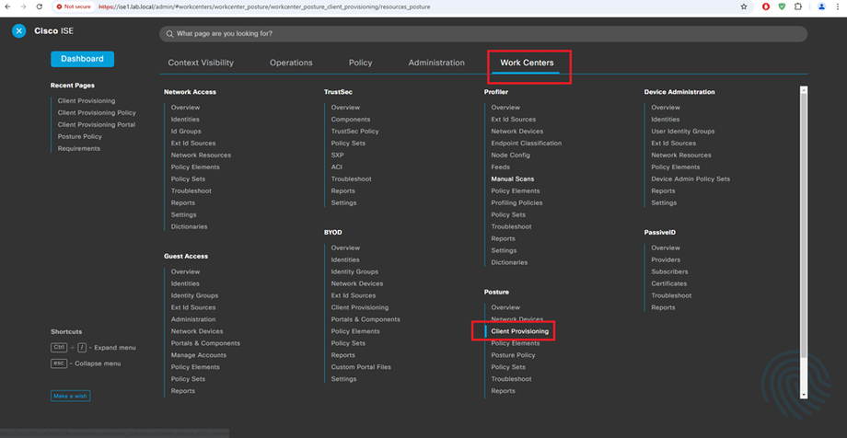
Task: Open Posture Client Provisioning
Action: 519,331
